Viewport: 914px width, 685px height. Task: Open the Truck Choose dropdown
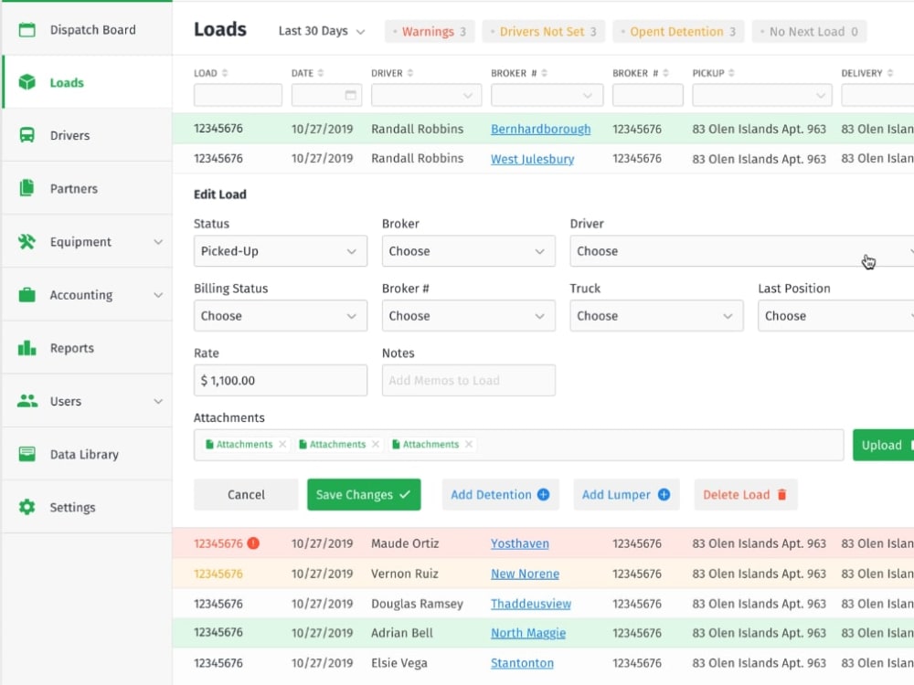click(x=656, y=316)
